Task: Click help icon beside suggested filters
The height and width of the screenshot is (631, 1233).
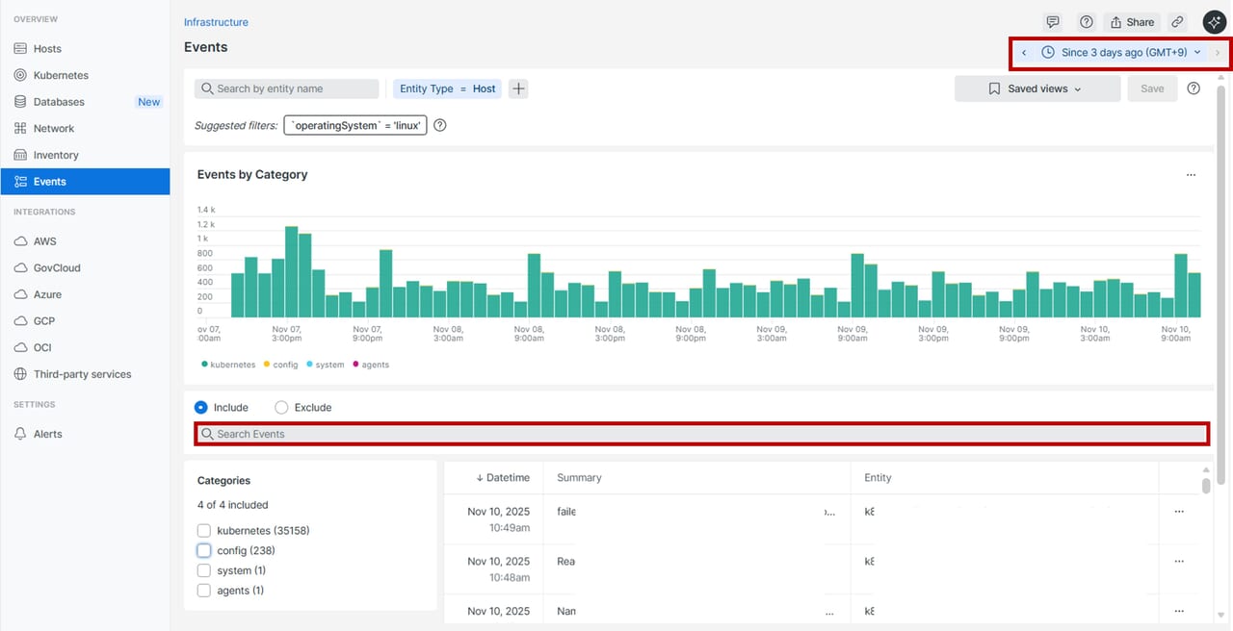Action: pyautogui.click(x=440, y=125)
